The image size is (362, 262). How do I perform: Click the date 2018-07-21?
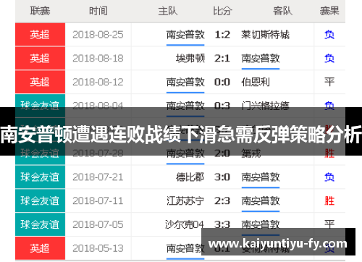tap(98, 177)
